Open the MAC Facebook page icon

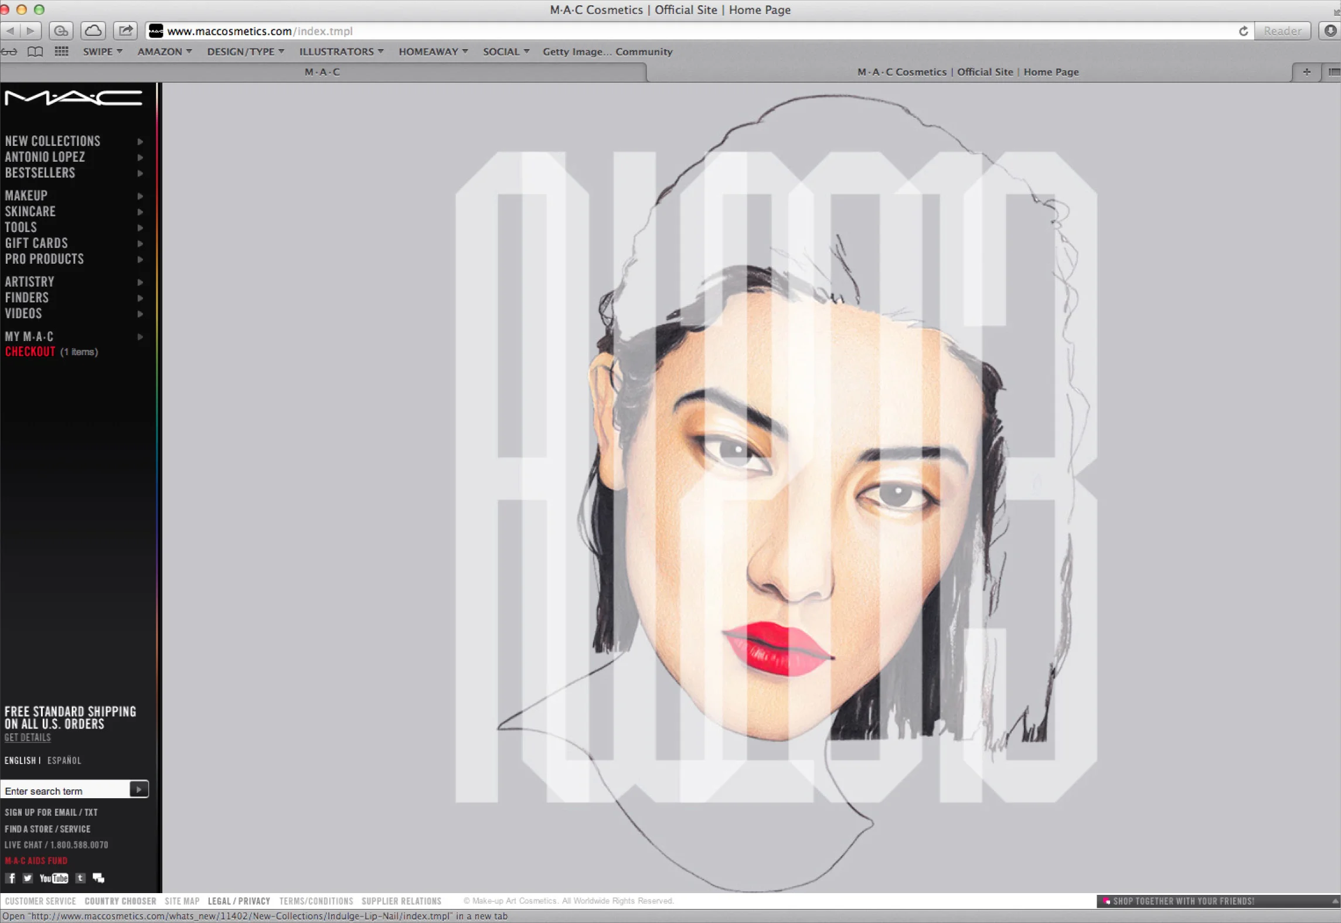[11, 878]
